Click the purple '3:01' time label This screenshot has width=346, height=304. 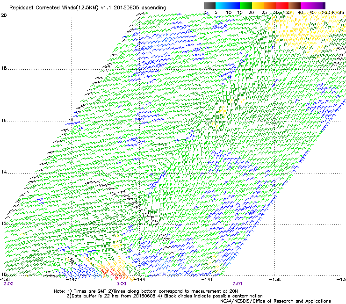click(x=238, y=284)
